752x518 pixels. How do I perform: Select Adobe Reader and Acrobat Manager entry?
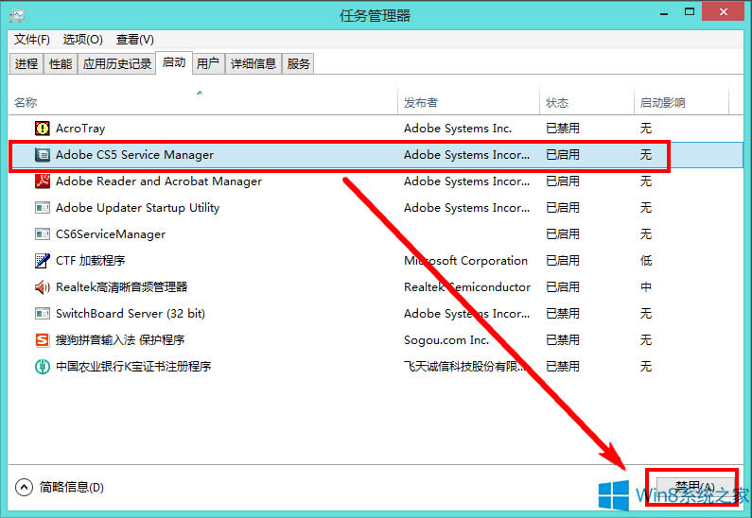coord(159,181)
